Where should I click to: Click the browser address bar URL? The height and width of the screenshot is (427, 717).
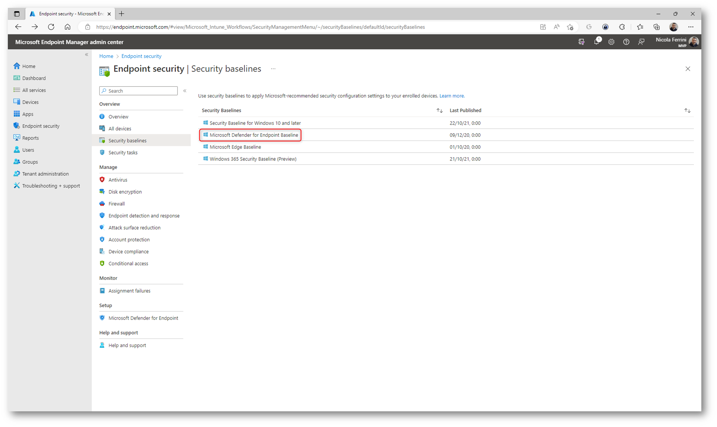[260, 27]
